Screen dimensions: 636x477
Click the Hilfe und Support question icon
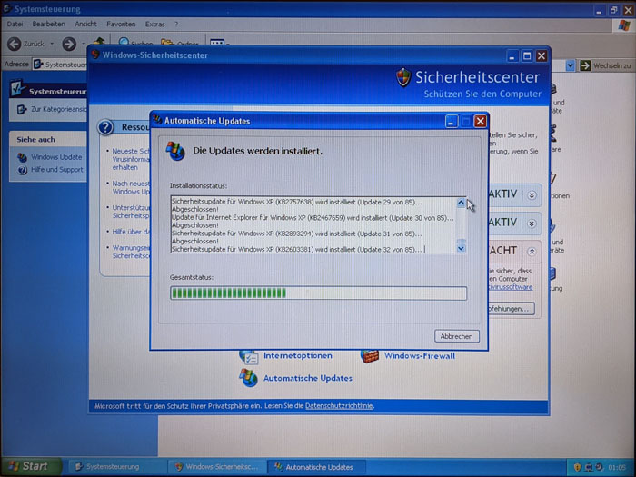tap(23, 170)
